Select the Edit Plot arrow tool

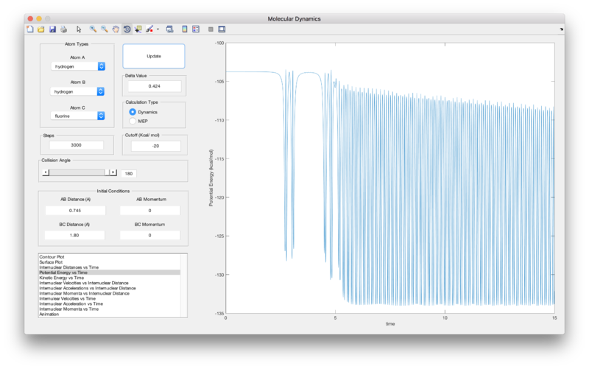click(79, 29)
